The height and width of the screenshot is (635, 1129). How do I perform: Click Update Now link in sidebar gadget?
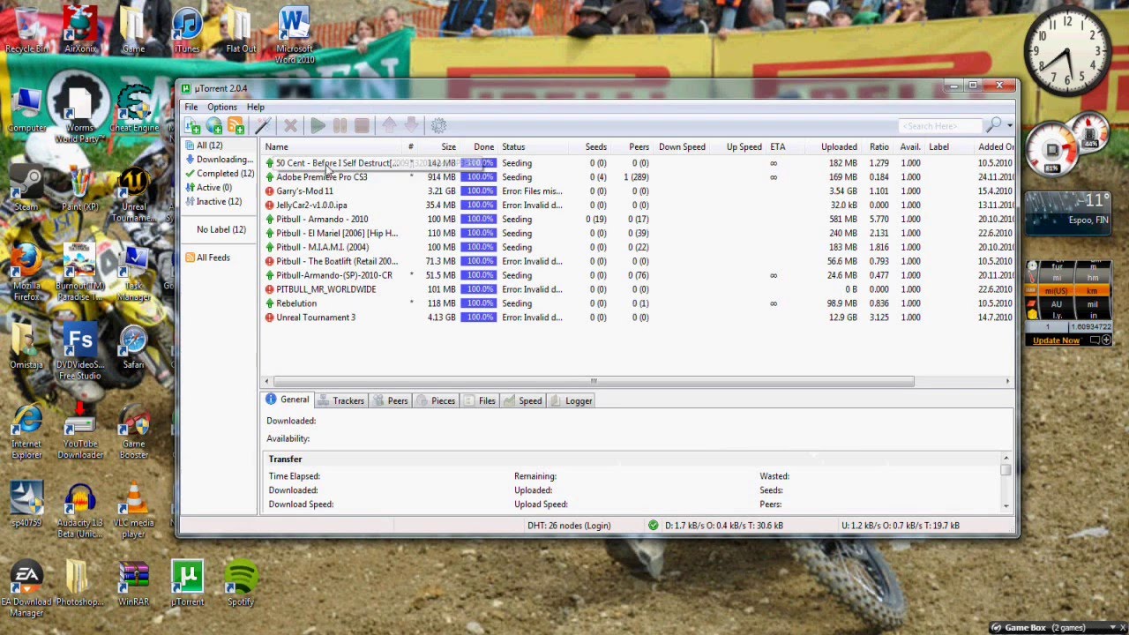click(1056, 340)
